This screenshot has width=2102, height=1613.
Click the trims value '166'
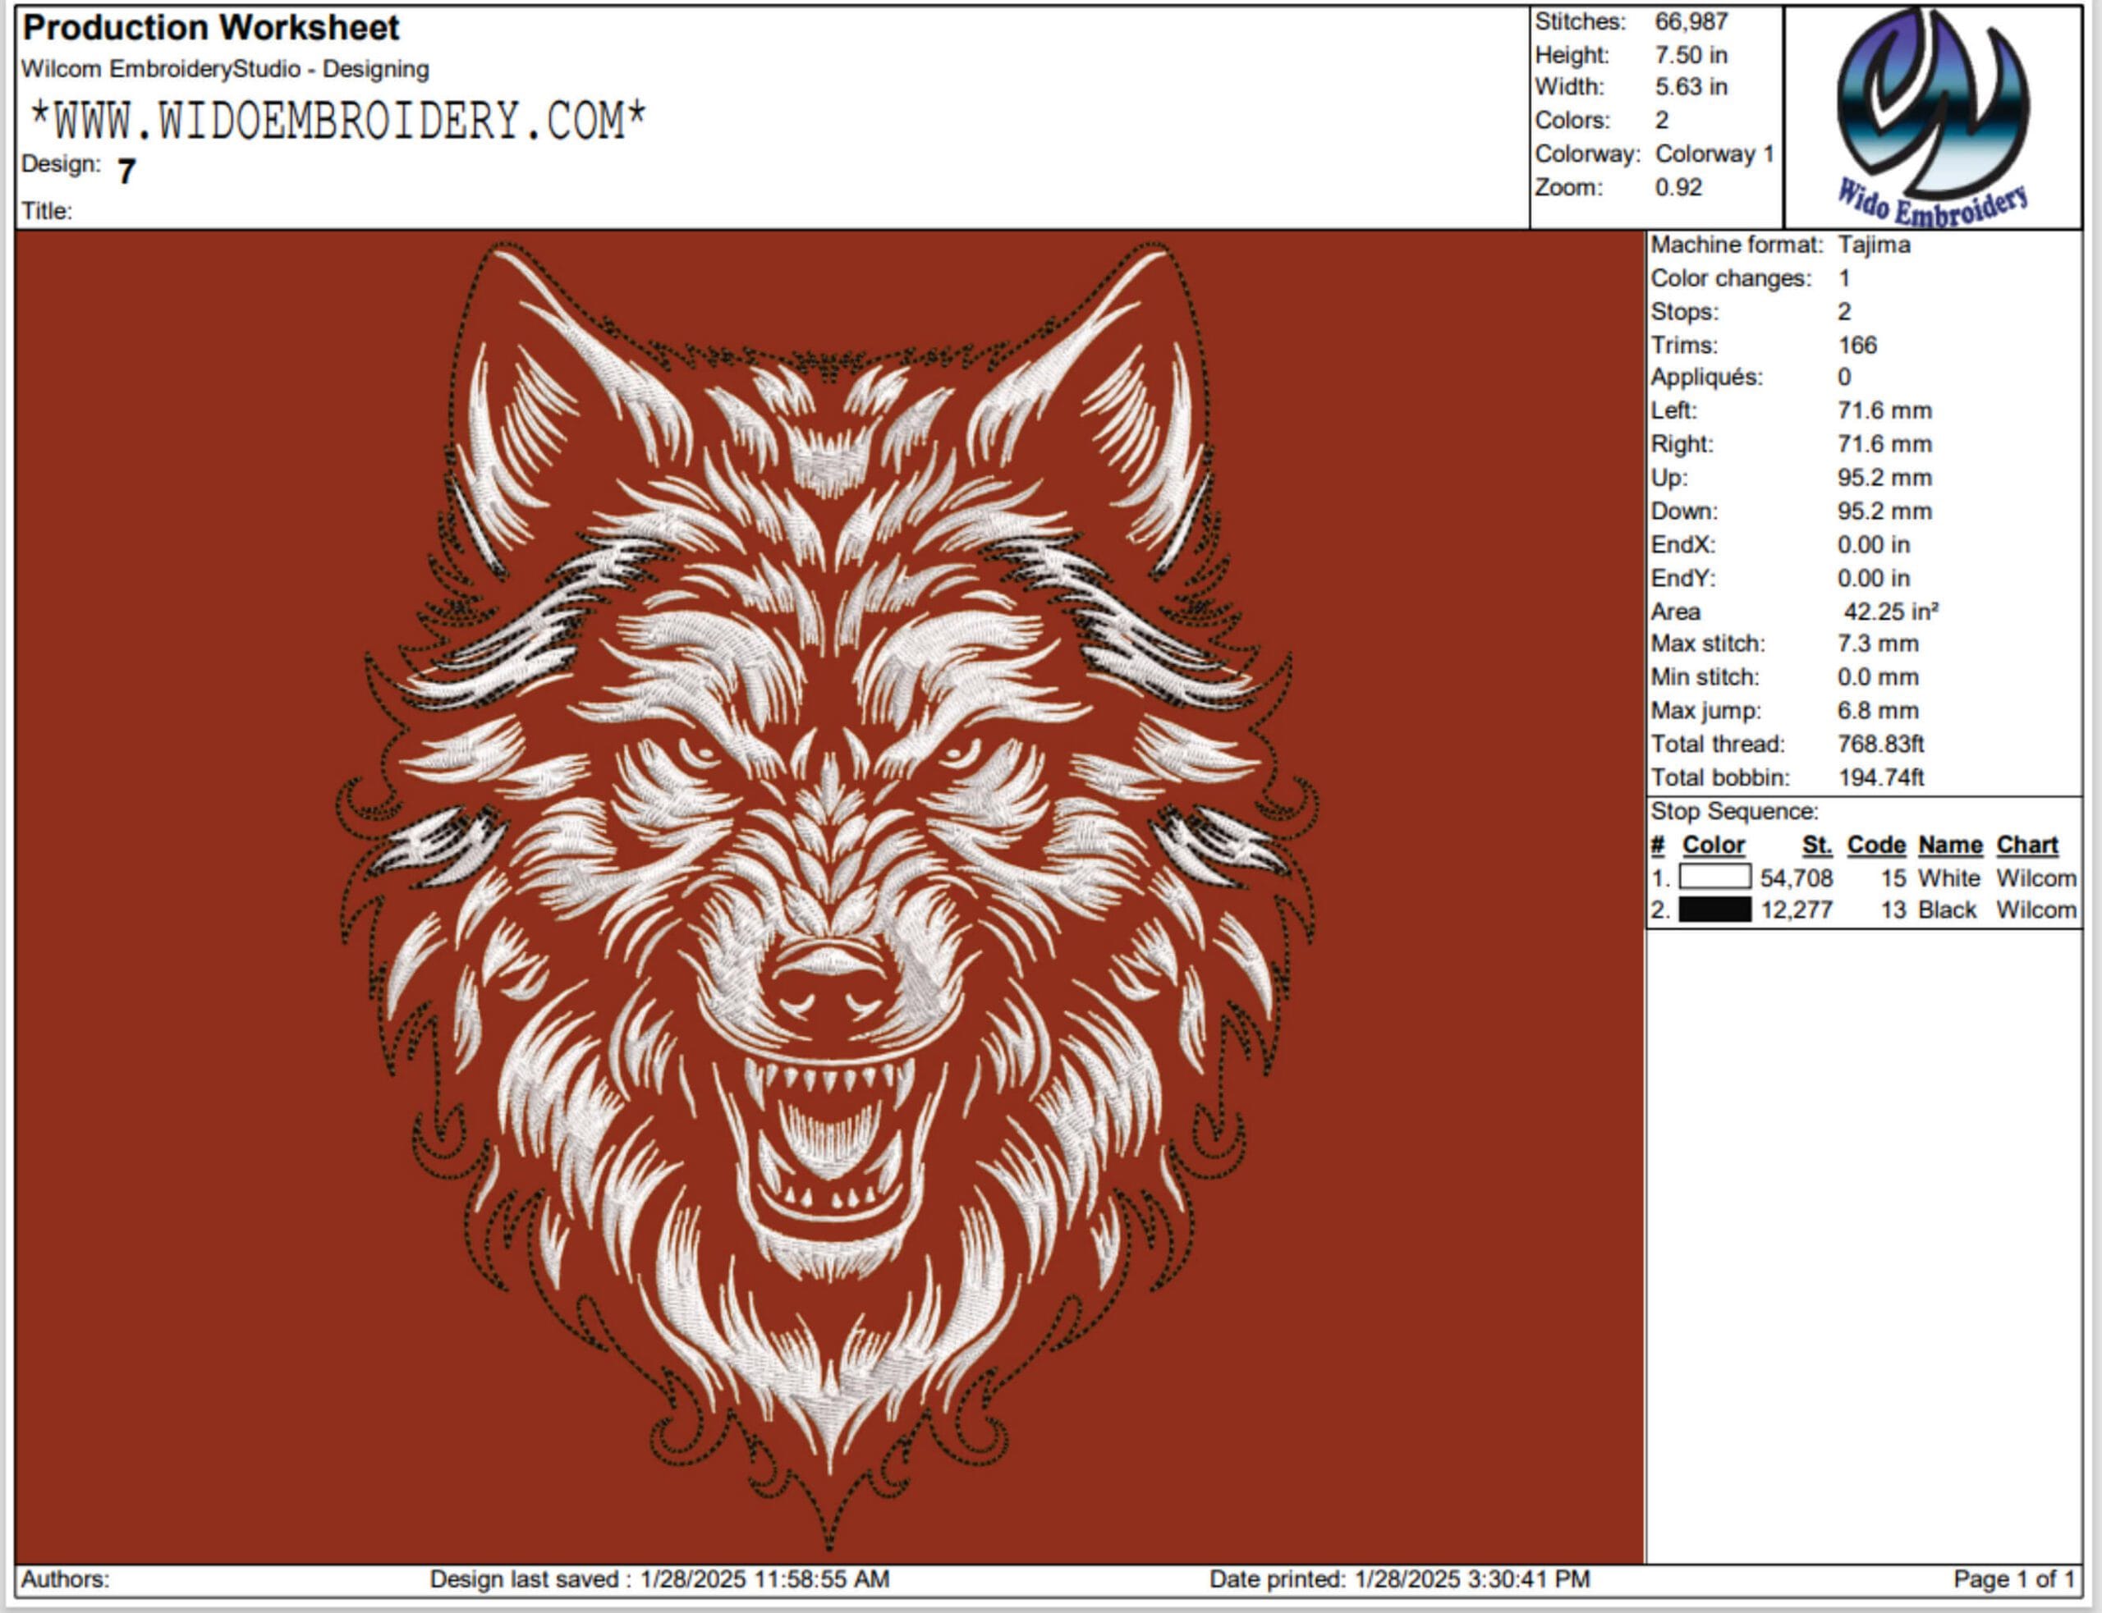coord(1857,345)
